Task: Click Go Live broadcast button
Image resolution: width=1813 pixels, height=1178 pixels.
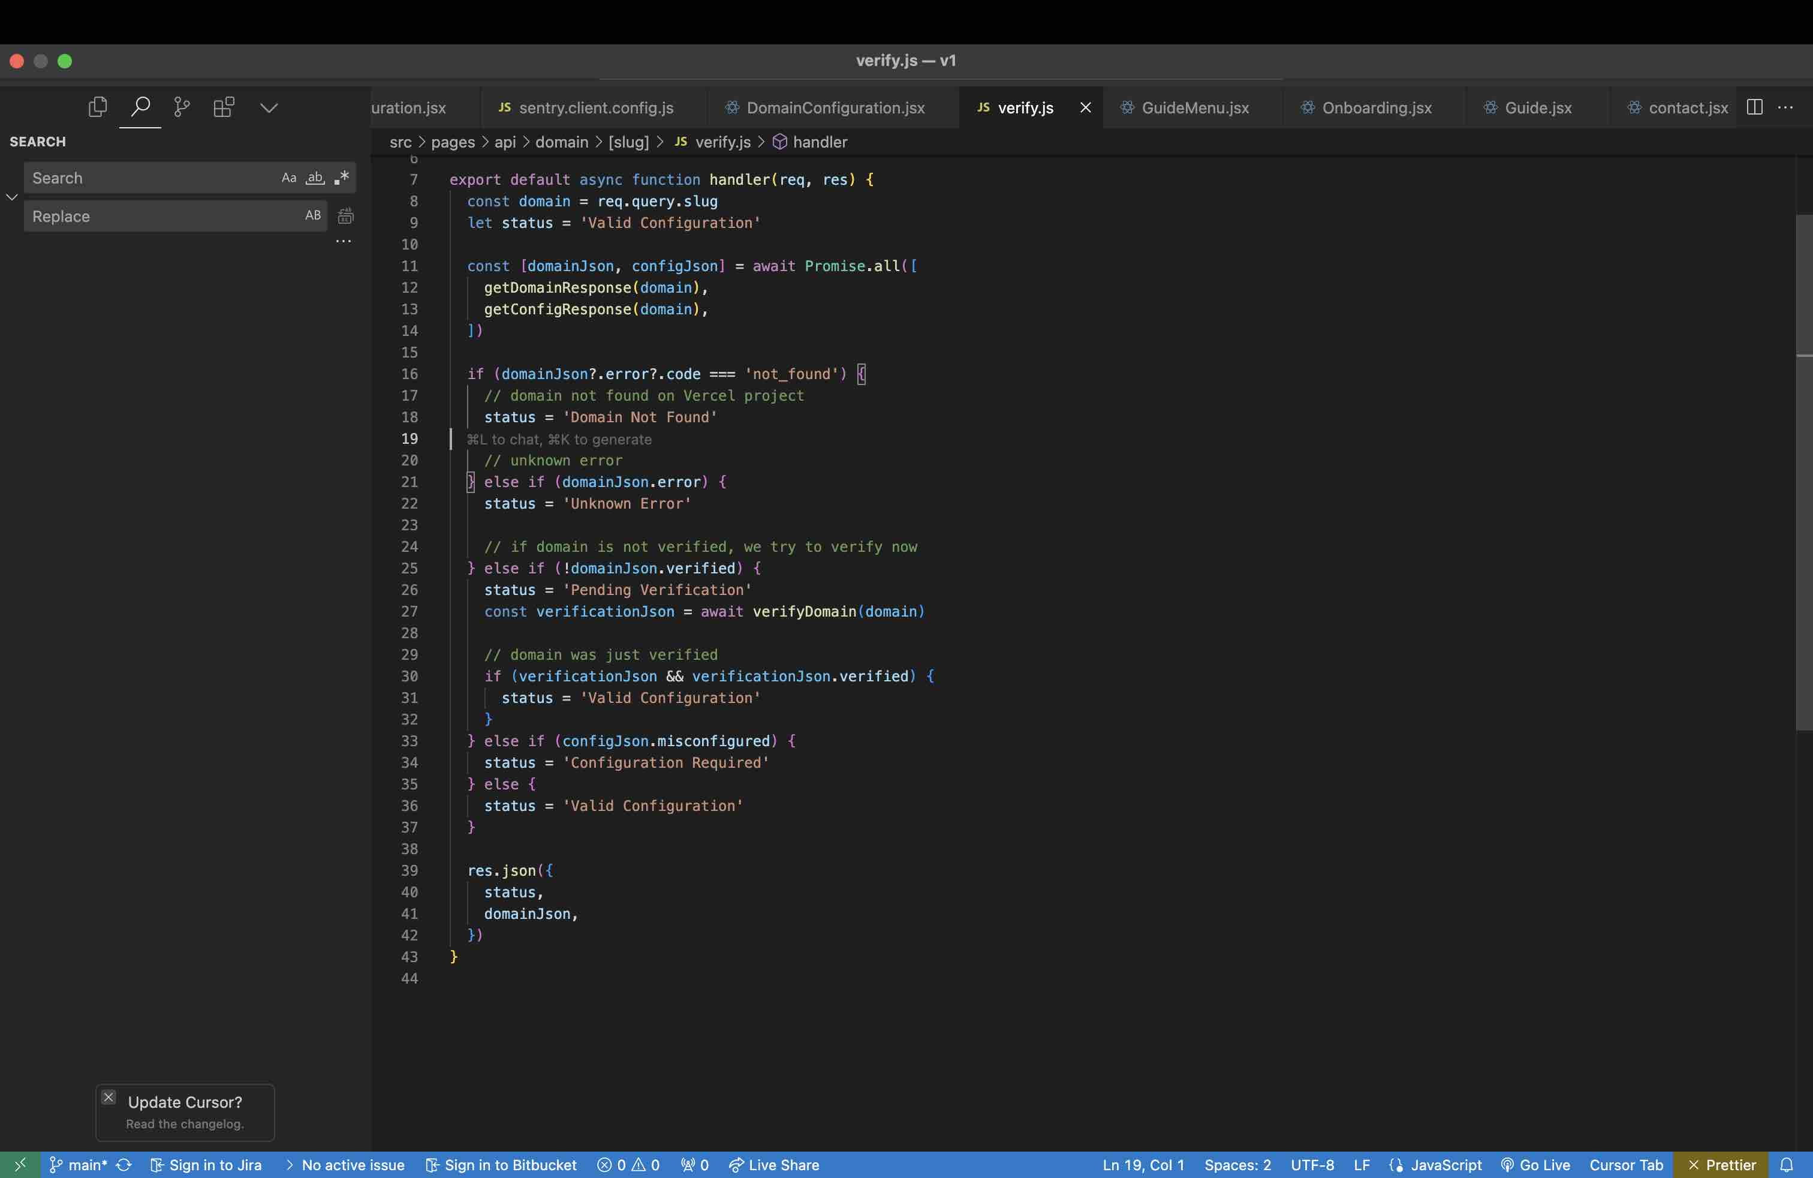Action: (x=1536, y=1165)
